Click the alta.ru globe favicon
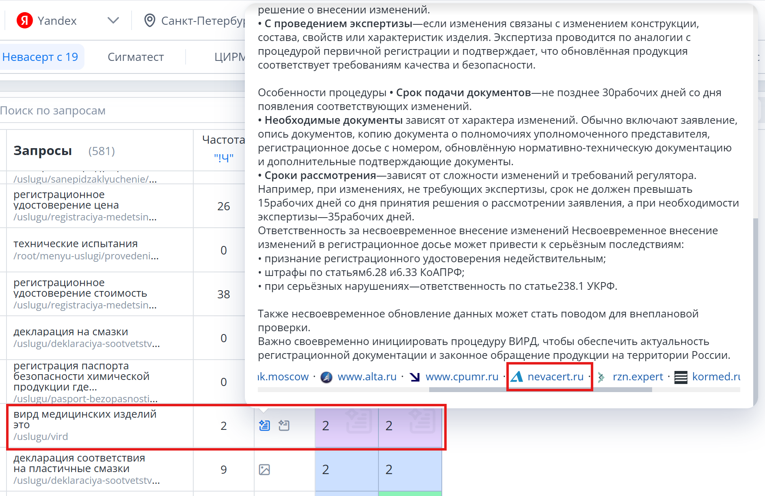The width and height of the screenshot is (765, 496). coord(326,377)
